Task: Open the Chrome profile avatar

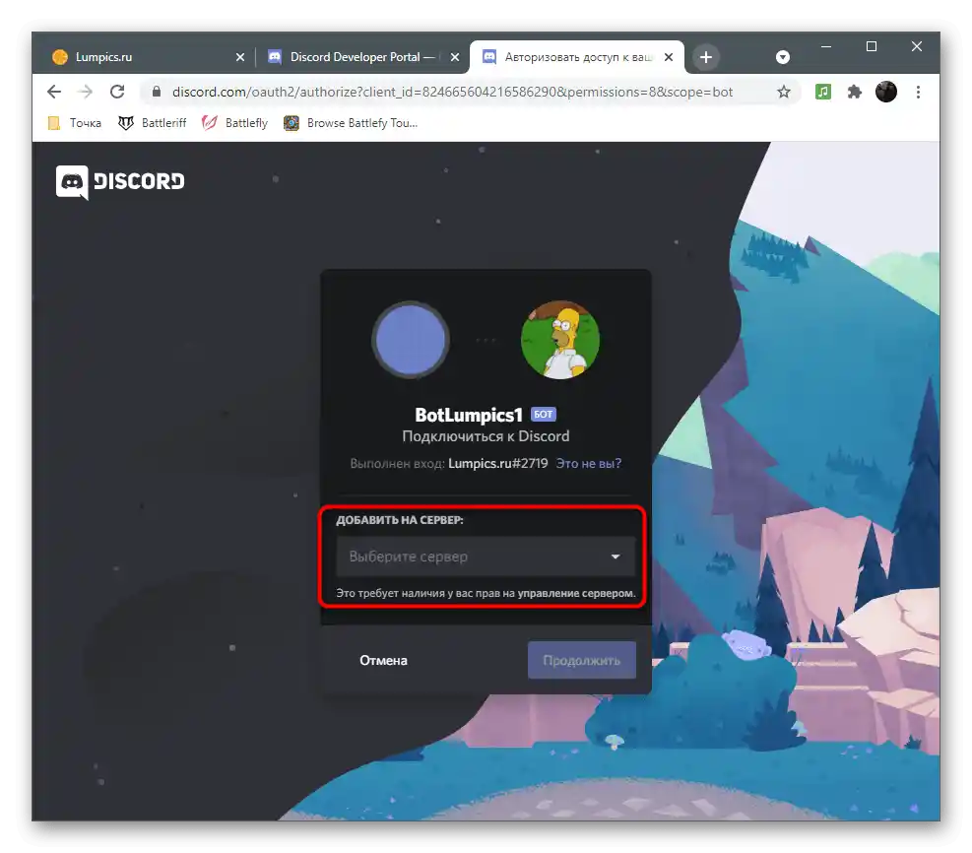Action: (x=886, y=92)
